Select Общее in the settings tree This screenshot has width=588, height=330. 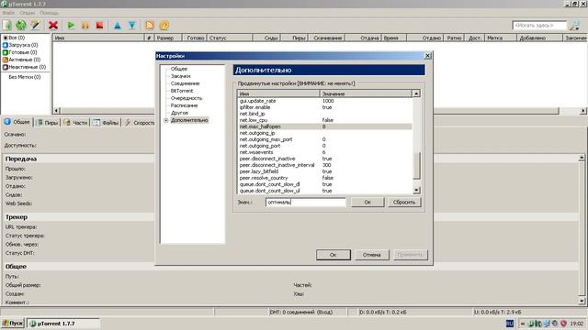coord(179,69)
